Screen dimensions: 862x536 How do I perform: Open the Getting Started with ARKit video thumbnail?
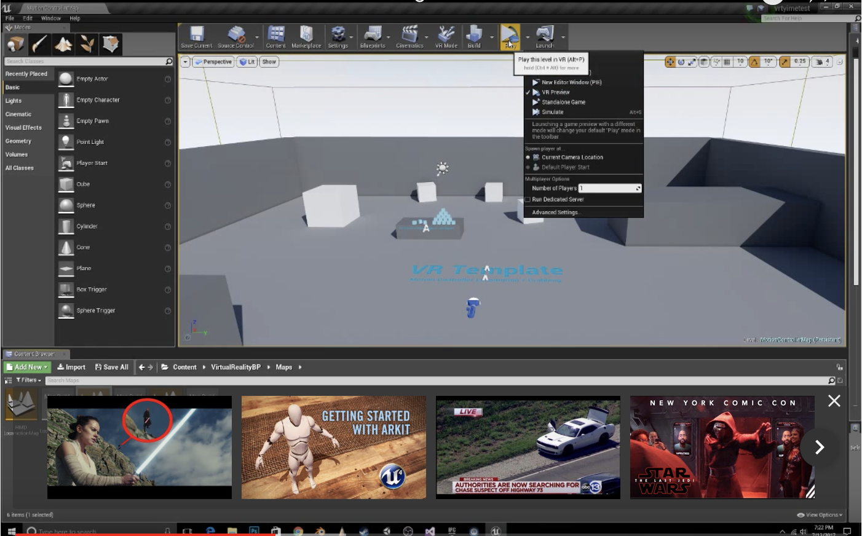click(x=333, y=447)
